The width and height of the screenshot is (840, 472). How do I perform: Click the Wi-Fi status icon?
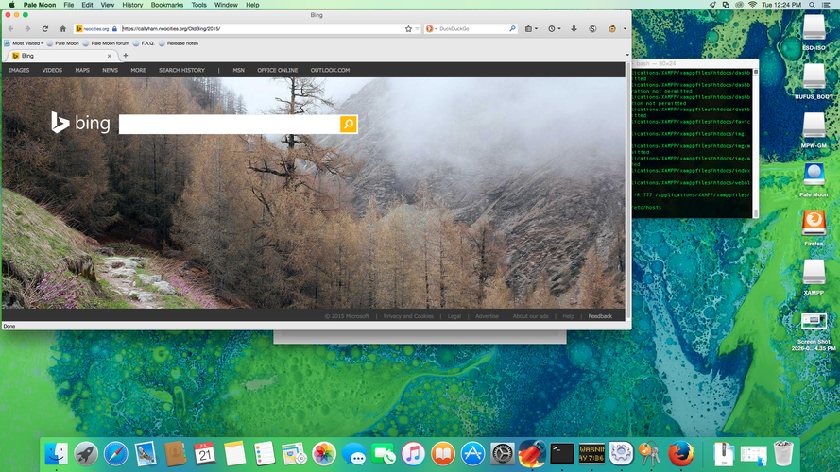(x=753, y=5)
